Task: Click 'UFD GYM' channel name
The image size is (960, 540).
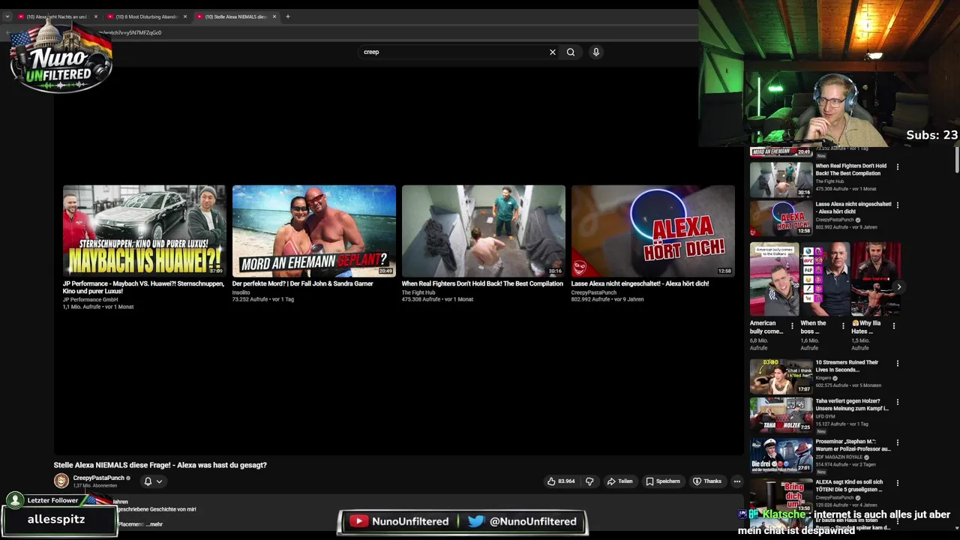Action: [825, 416]
